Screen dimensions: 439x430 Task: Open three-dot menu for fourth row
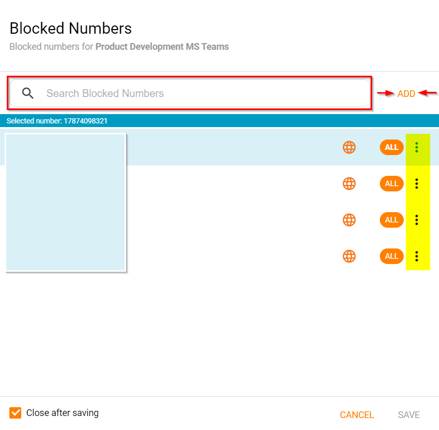[417, 256]
